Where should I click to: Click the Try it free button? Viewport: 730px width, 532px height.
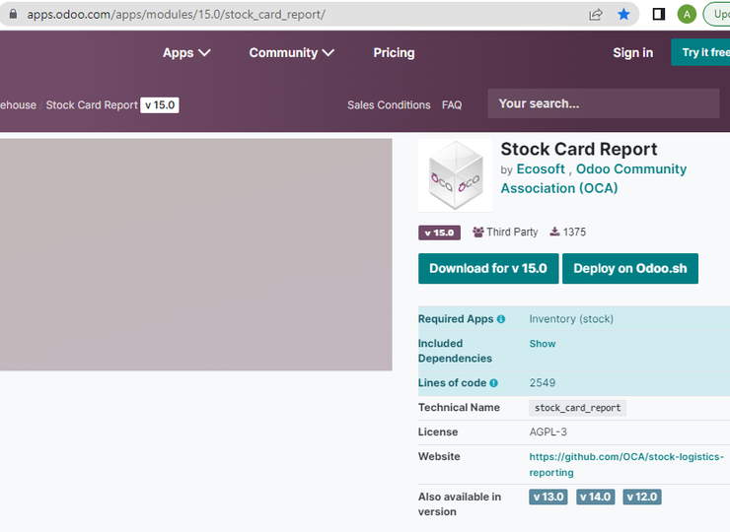700,52
